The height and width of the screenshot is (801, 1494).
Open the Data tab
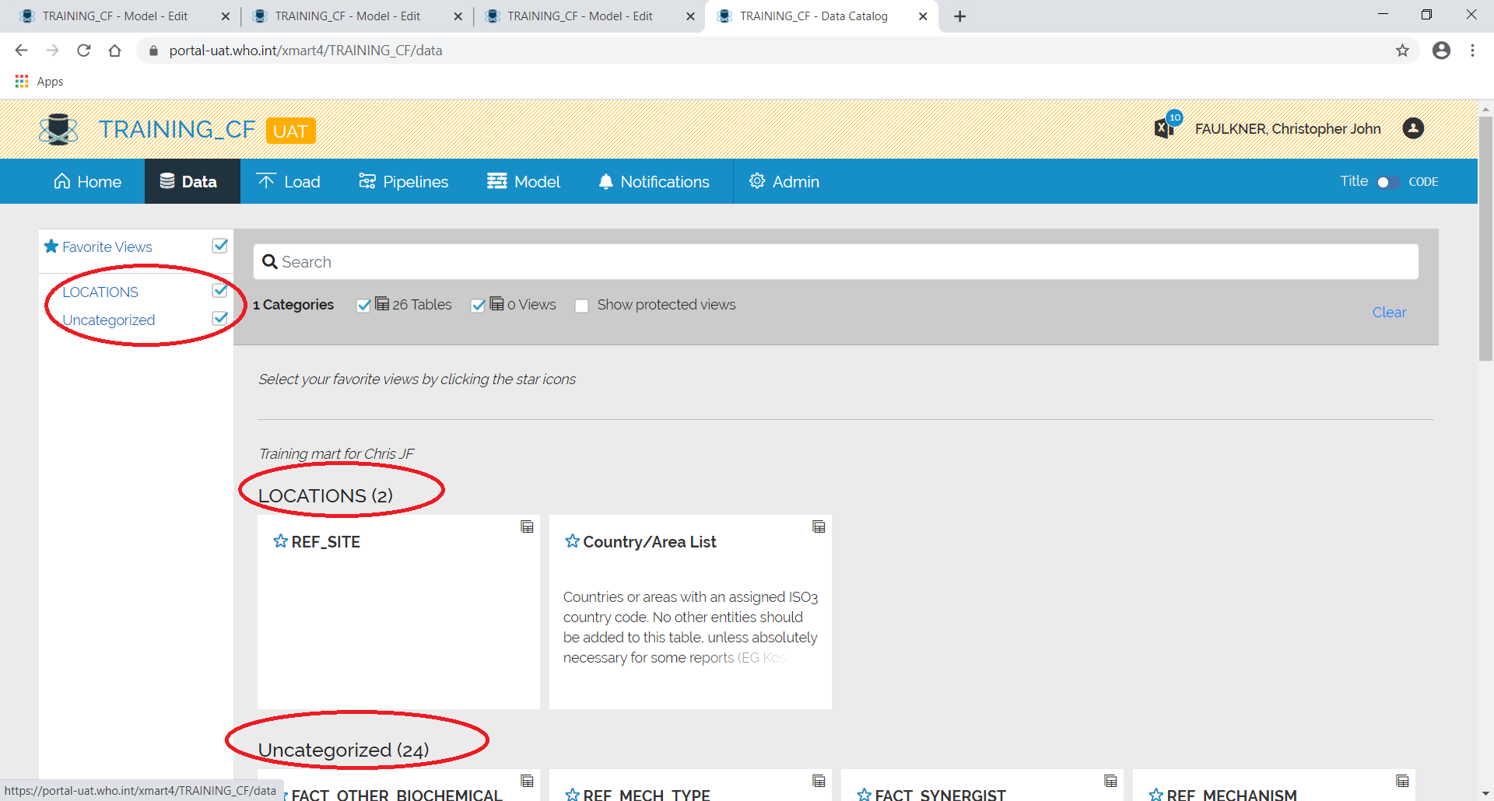[x=192, y=181]
